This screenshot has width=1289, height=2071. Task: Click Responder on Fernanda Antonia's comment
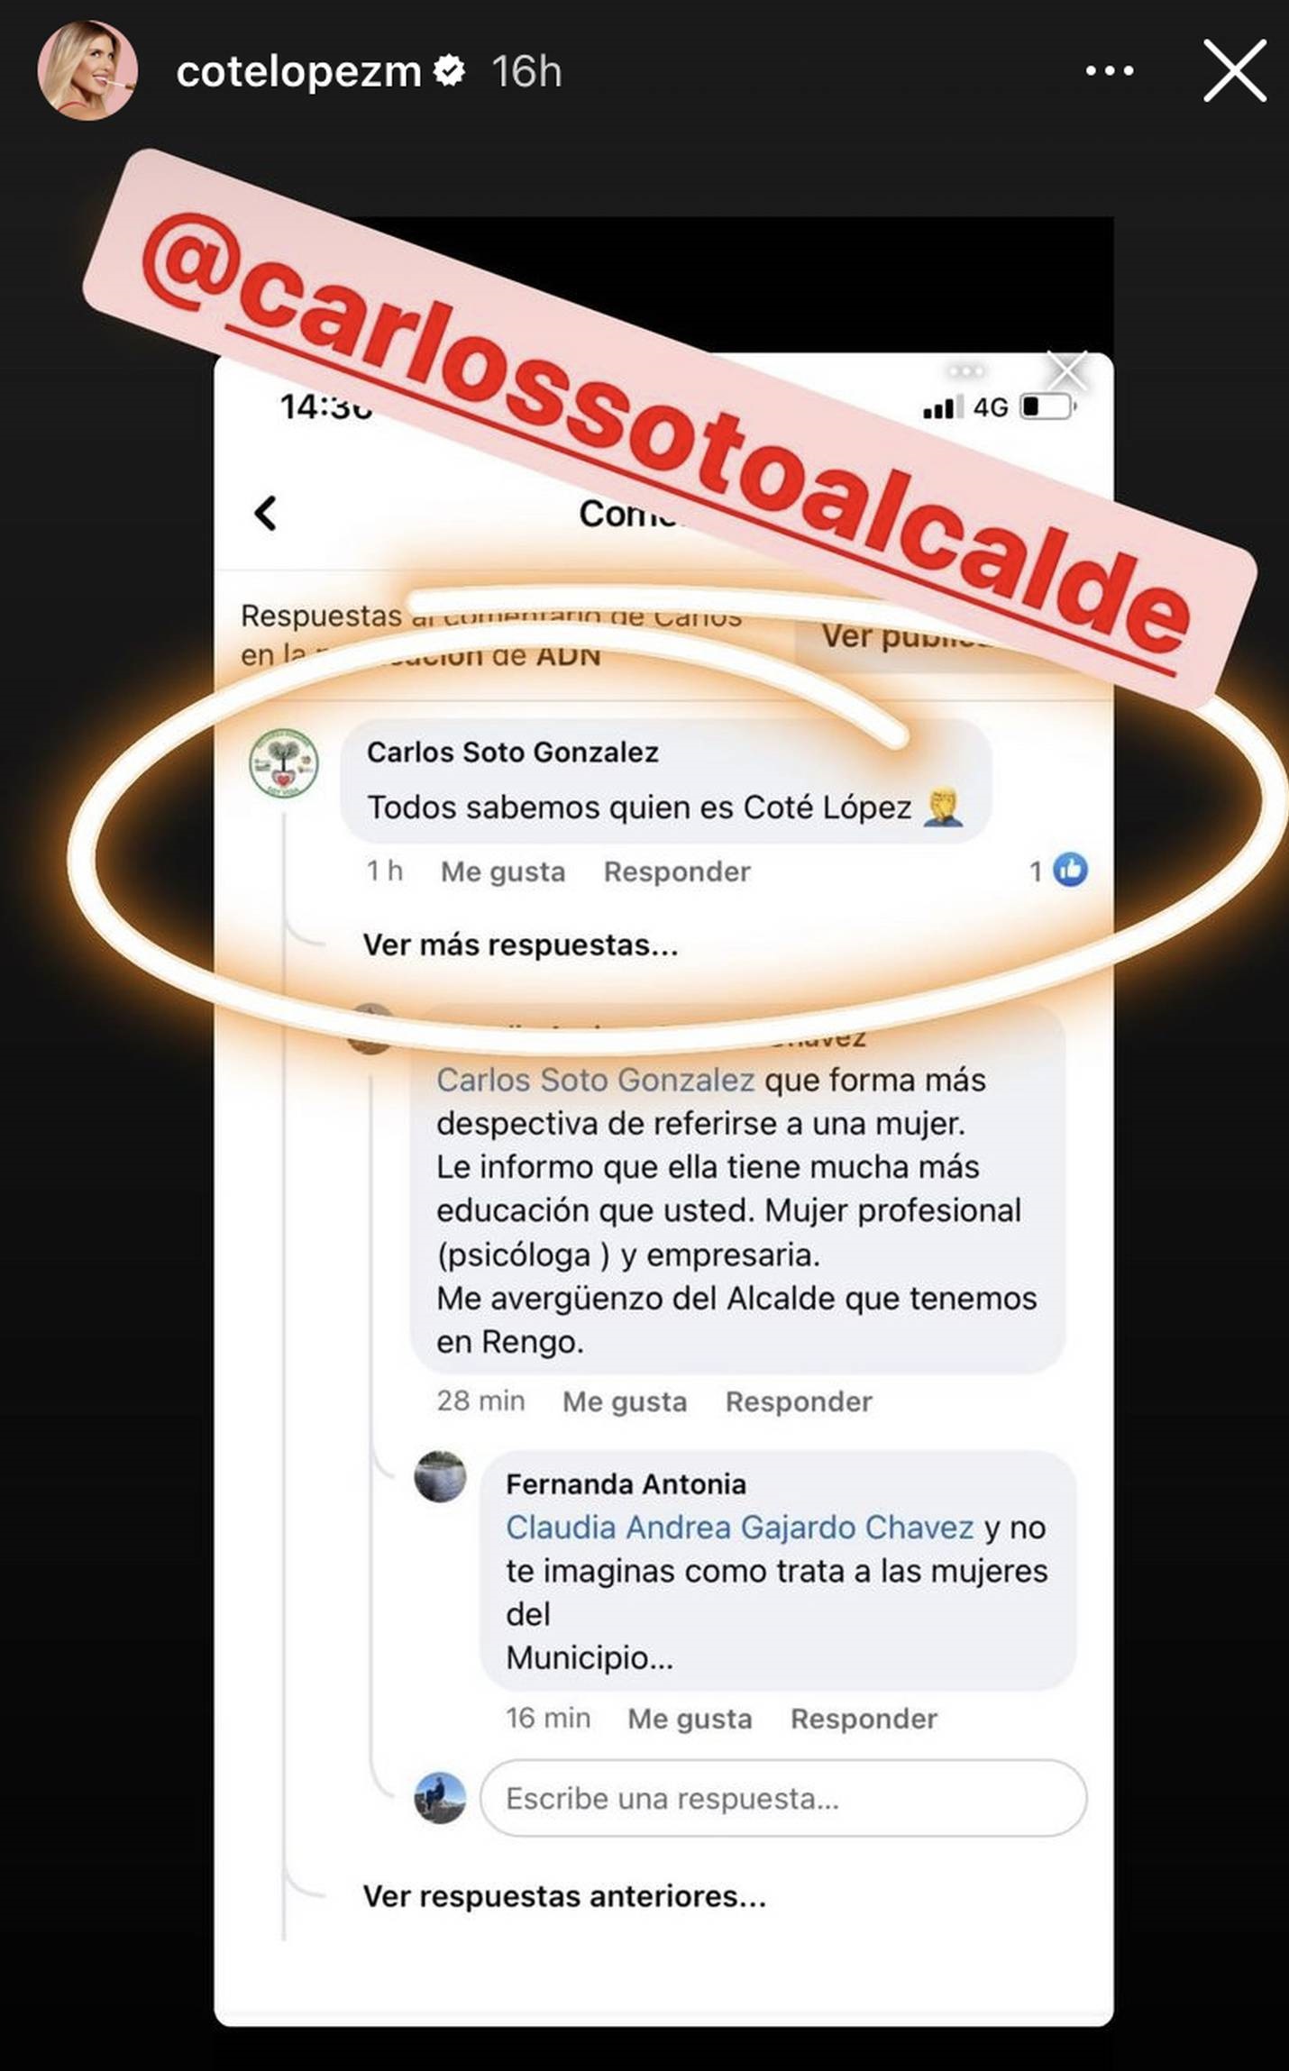pos(864,1719)
